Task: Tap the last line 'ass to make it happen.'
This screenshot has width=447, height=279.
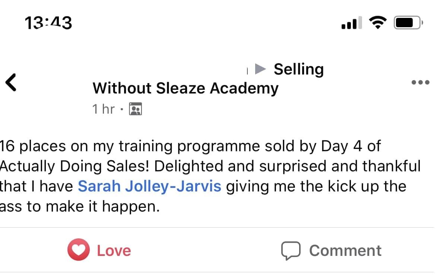Action: 79,206
